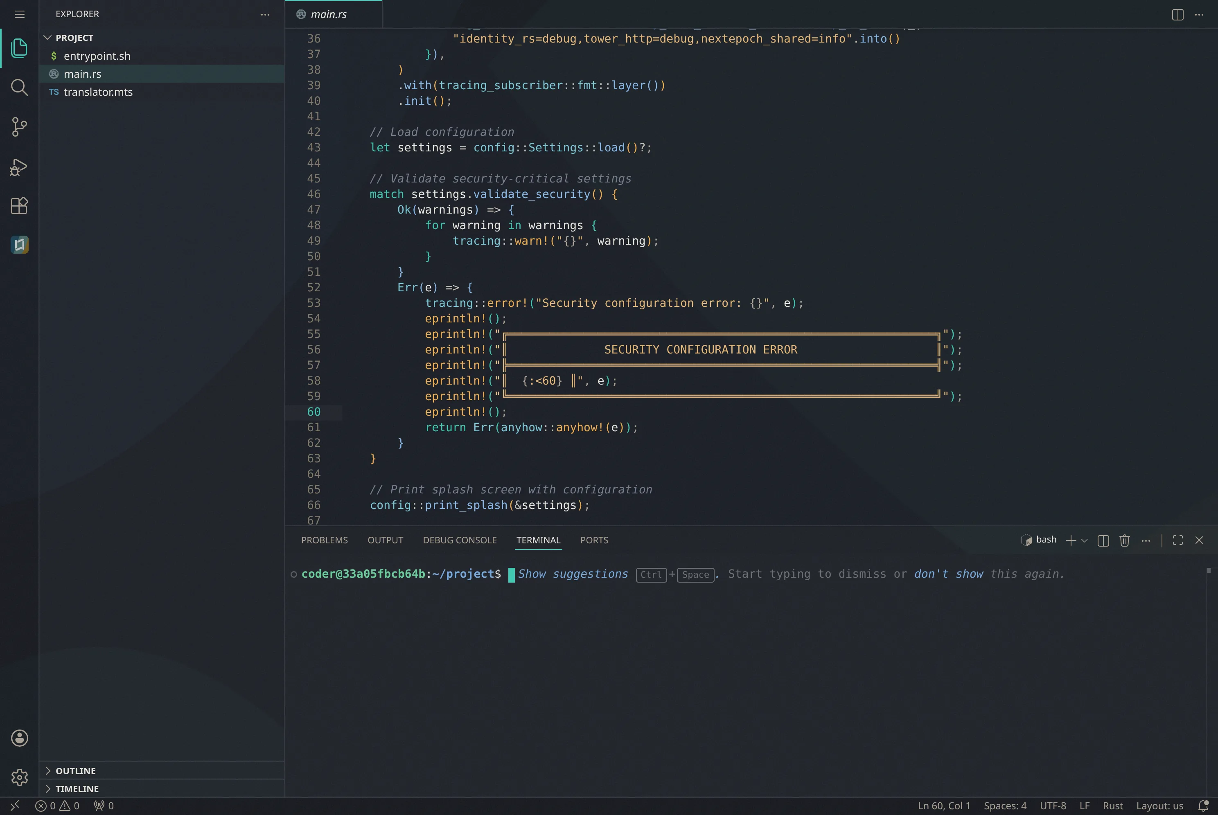Open the Coder extension icon in activity bar
Image resolution: width=1218 pixels, height=815 pixels.
pyautogui.click(x=19, y=244)
